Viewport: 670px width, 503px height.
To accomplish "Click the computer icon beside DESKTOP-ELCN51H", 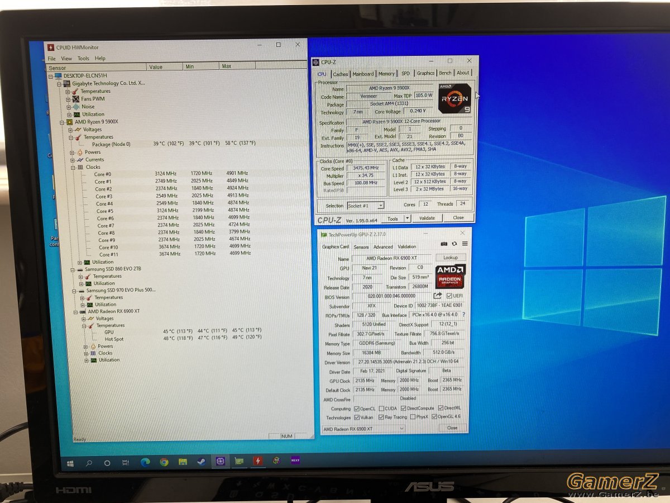I will [x=58, y=75].
